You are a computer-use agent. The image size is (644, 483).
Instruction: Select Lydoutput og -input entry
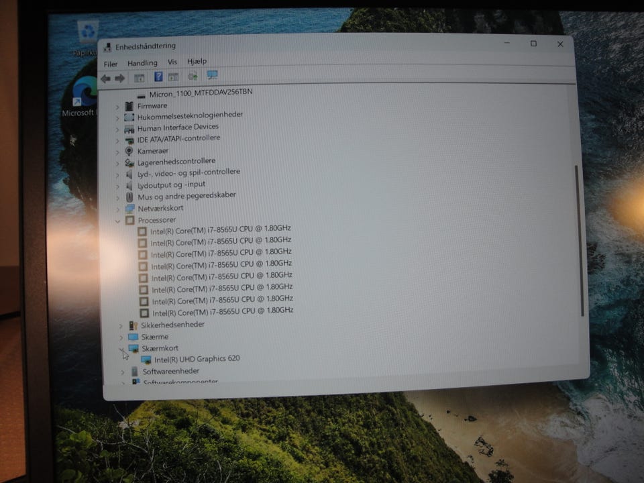[x=171, y=185]
